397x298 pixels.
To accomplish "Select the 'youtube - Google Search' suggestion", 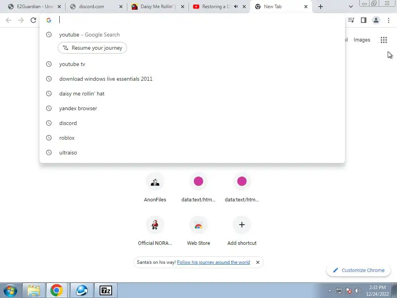I will 192,35.
